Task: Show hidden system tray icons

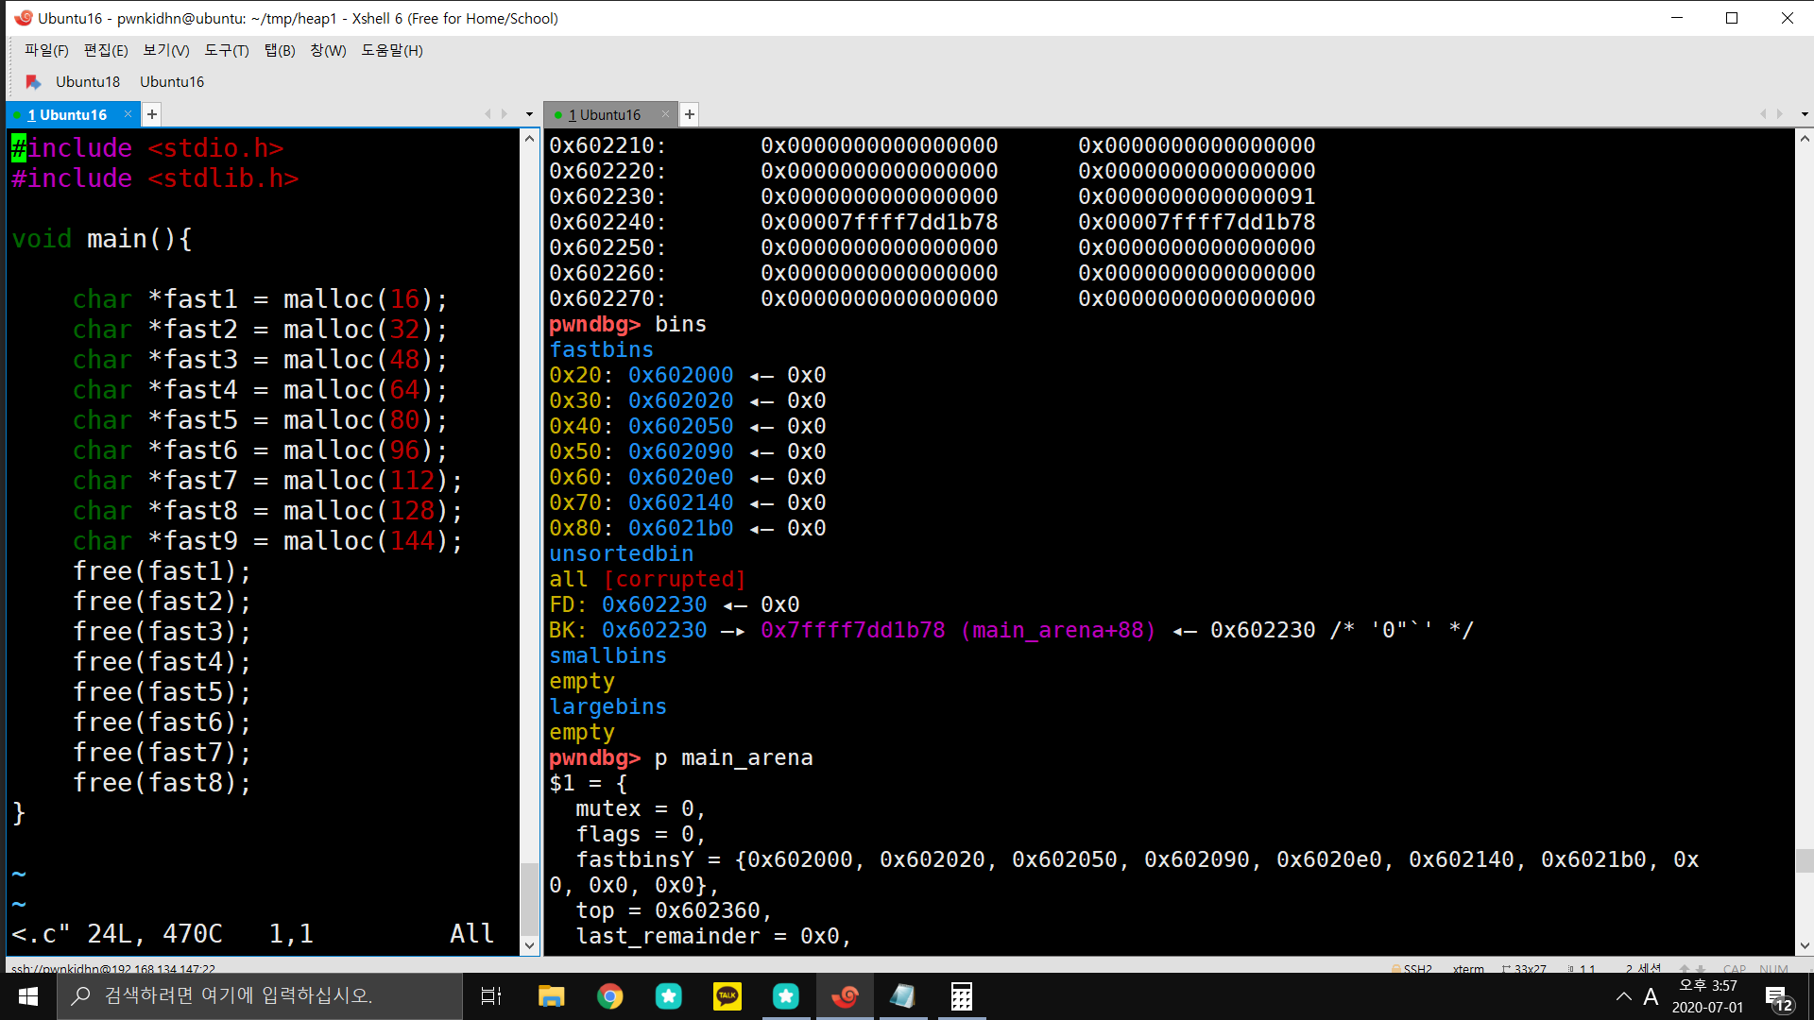Action: tap(1623, 996)
